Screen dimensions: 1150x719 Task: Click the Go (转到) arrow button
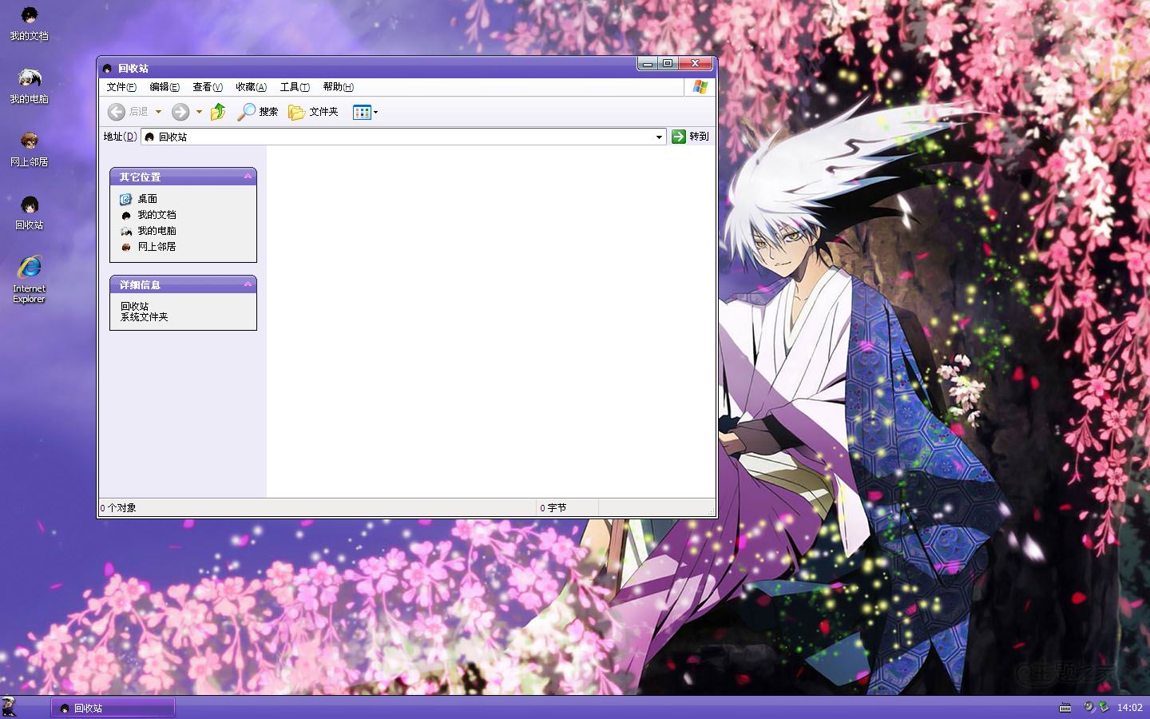pyautogui.click(x=679, y=137)
